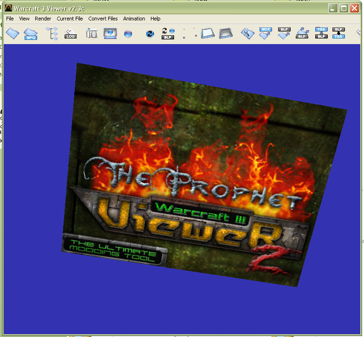The height and width of the screenshot is (337, 364).
Task: Click the reload BLP texture icon
Action: pyautogui.click(x=168, y=33)
